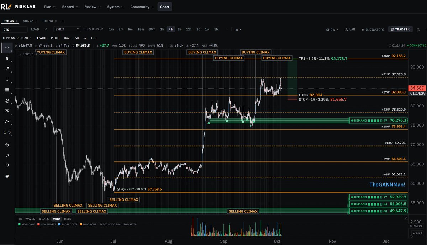
Task: Switch to the ADA-4h chart tab
Action: pos(27,21)
